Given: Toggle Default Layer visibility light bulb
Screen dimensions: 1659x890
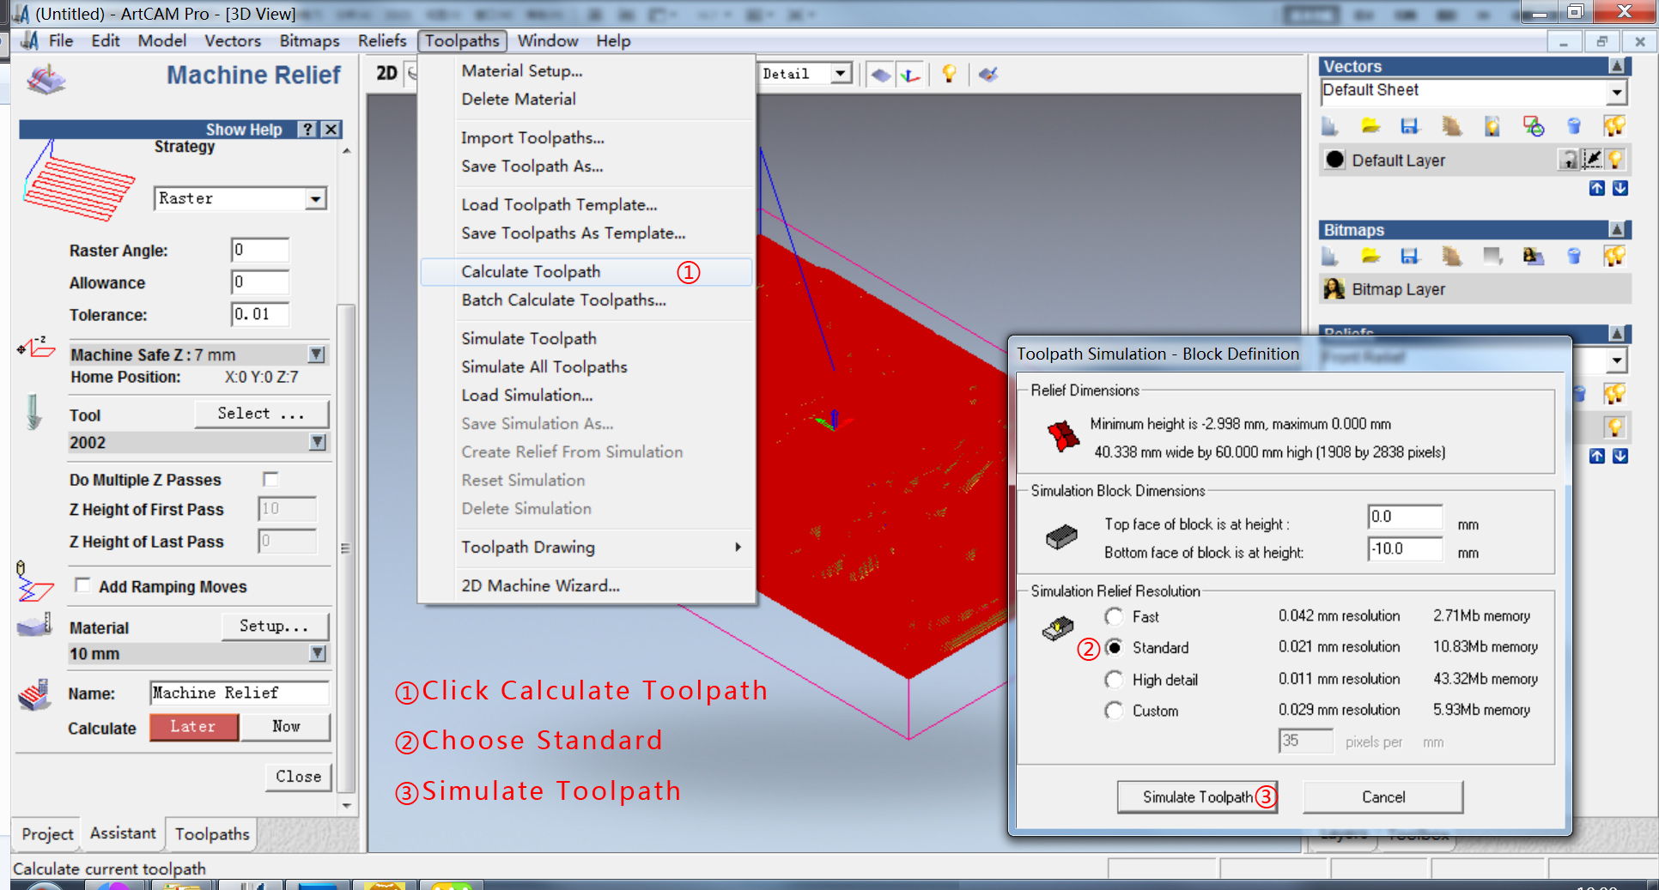Looking at the screenshot, I should pos(1615,160).
